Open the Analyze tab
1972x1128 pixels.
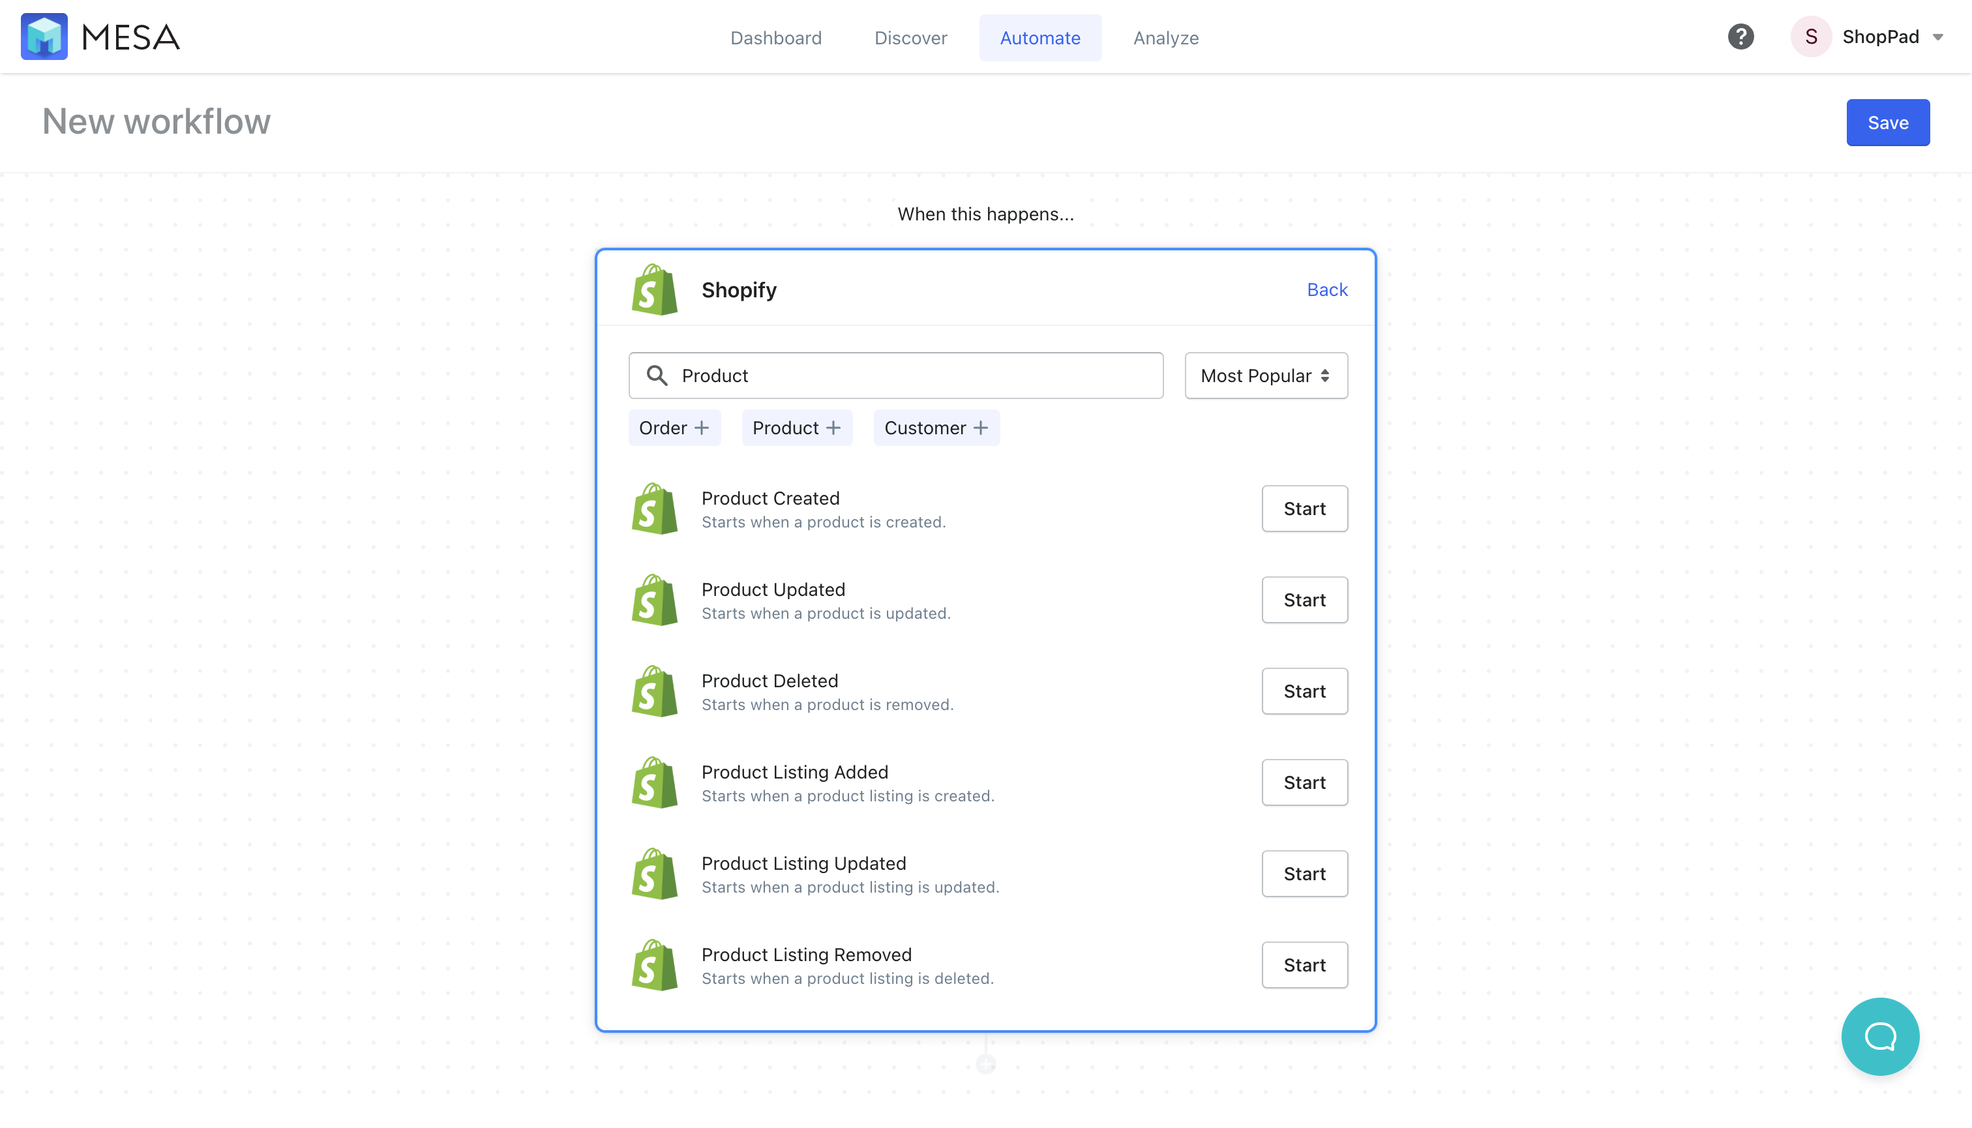pos(1165,37)
